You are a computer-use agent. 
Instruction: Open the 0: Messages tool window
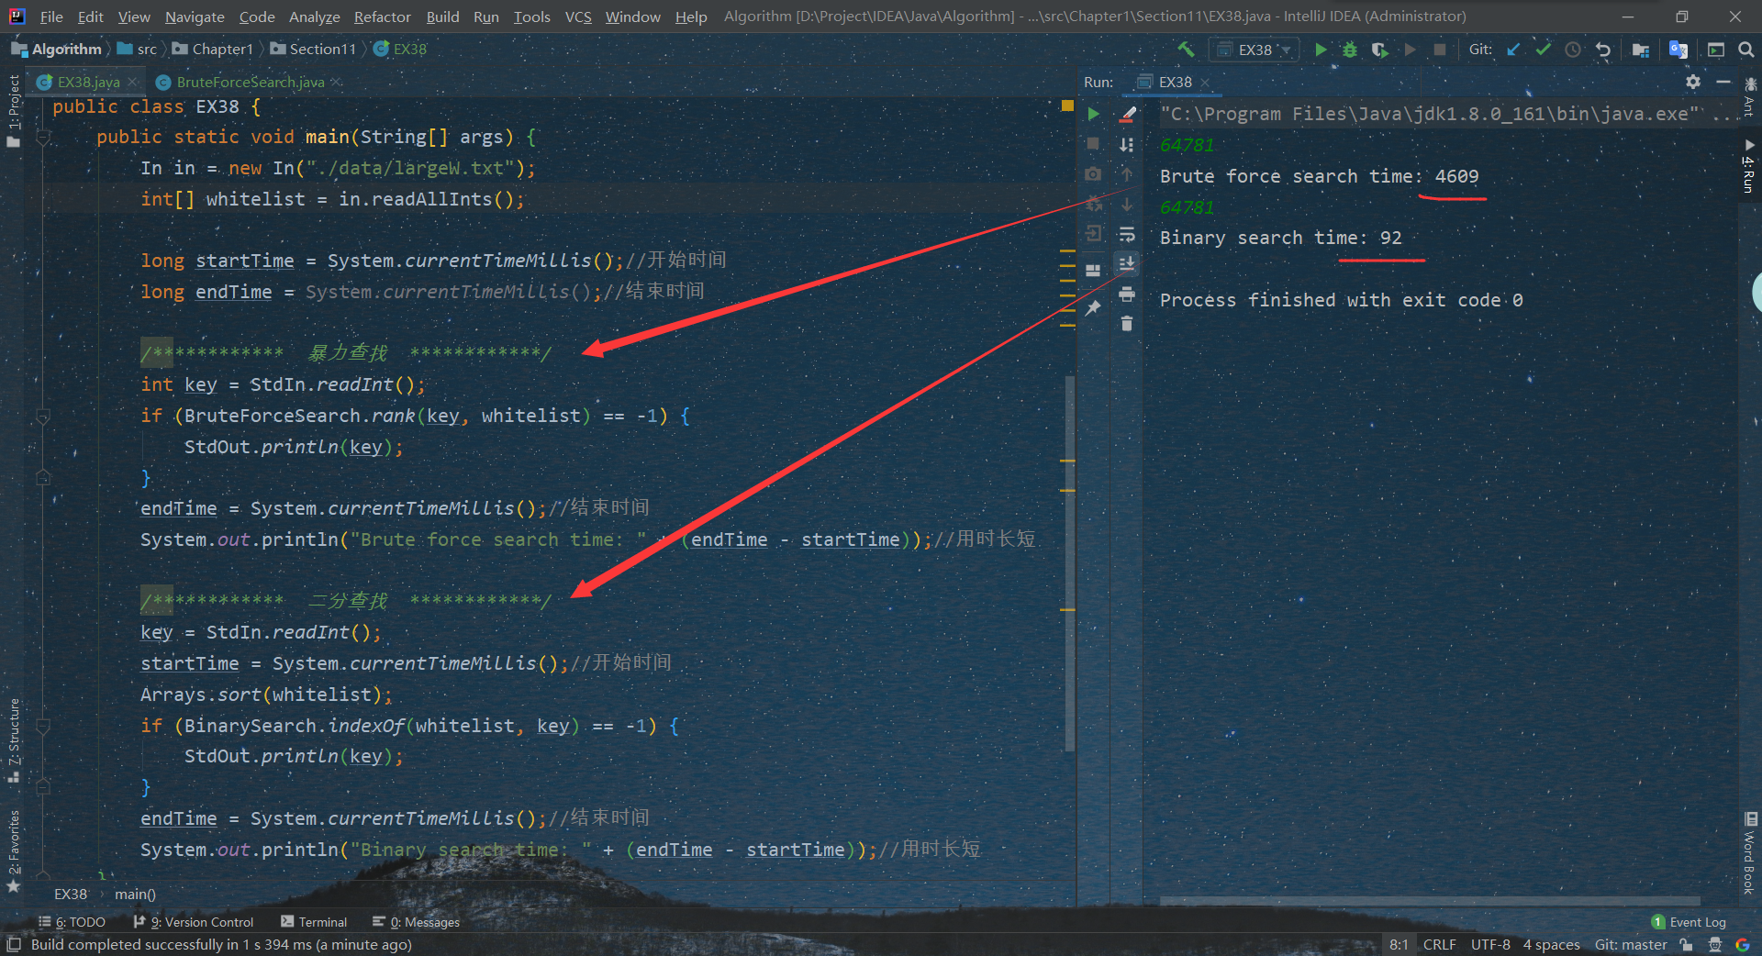point(417,922)
